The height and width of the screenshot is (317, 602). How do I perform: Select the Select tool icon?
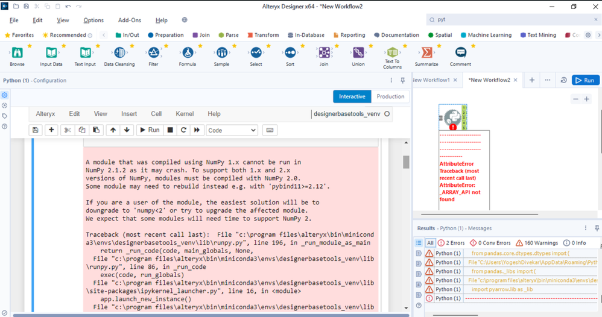point(256,52)
